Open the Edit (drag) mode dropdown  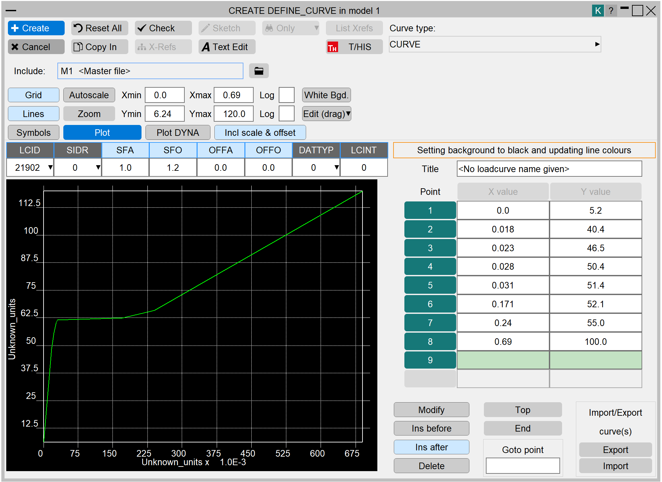point(327,114)
